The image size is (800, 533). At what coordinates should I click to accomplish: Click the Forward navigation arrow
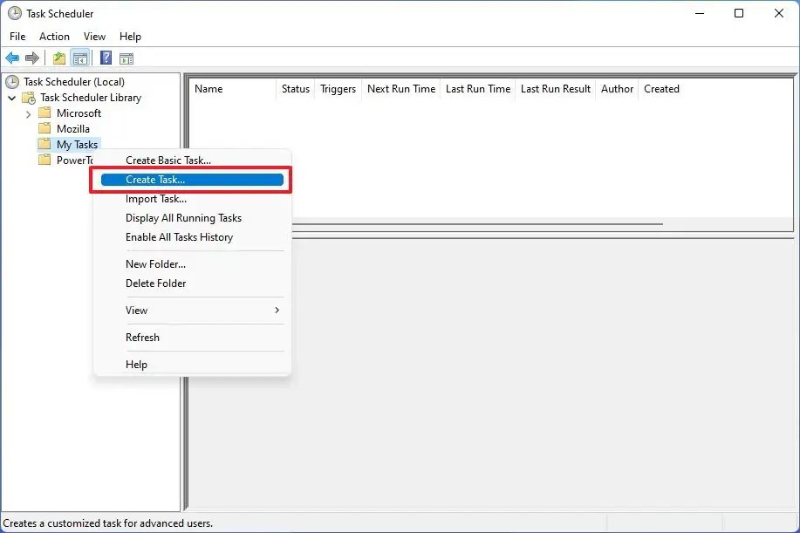[x=33, y=58]
